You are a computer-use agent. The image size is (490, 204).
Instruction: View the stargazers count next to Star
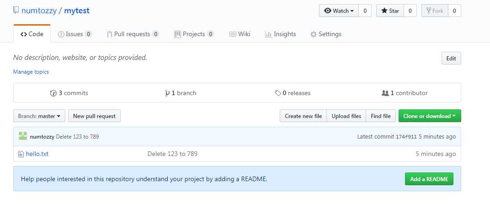click(410, 11)
